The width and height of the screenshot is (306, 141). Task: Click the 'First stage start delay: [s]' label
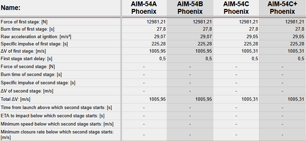click(x=27, y=58)
